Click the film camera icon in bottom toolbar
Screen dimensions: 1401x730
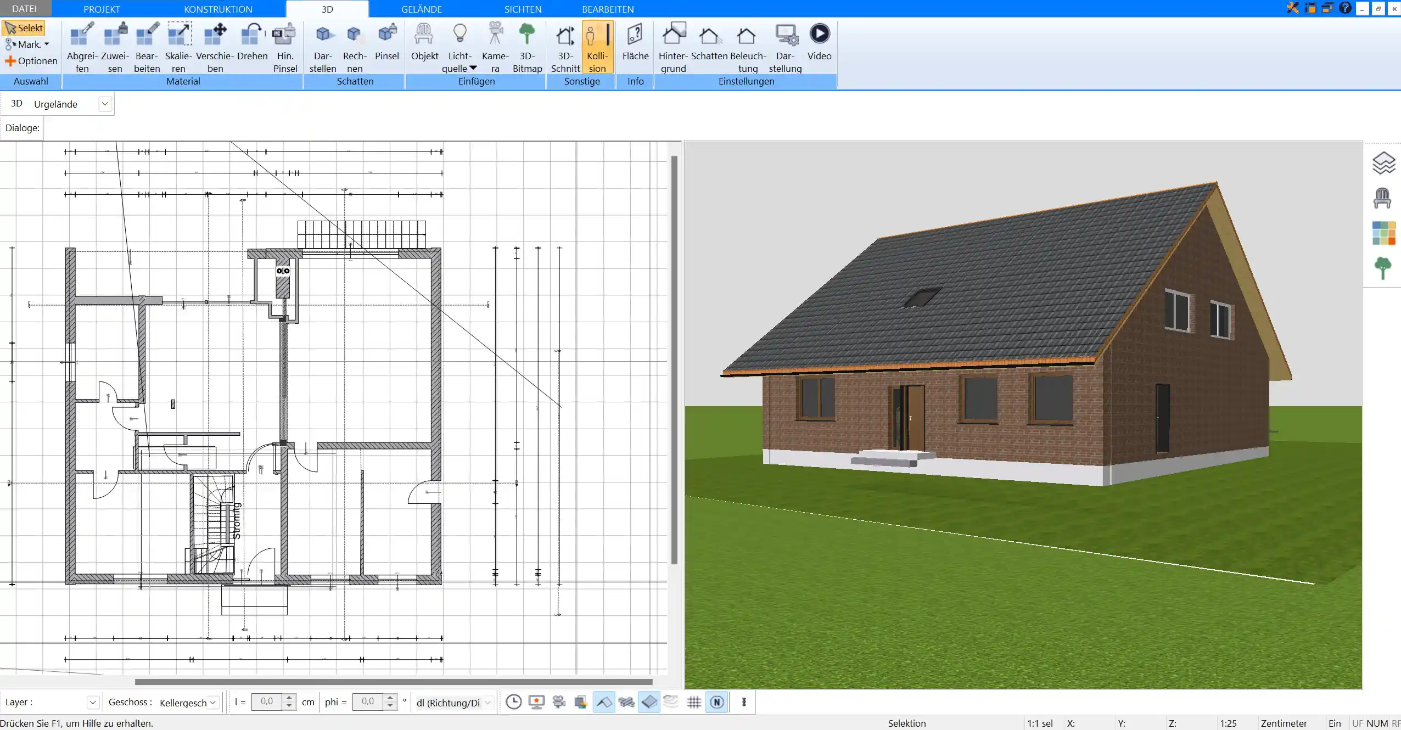point(559,702)
